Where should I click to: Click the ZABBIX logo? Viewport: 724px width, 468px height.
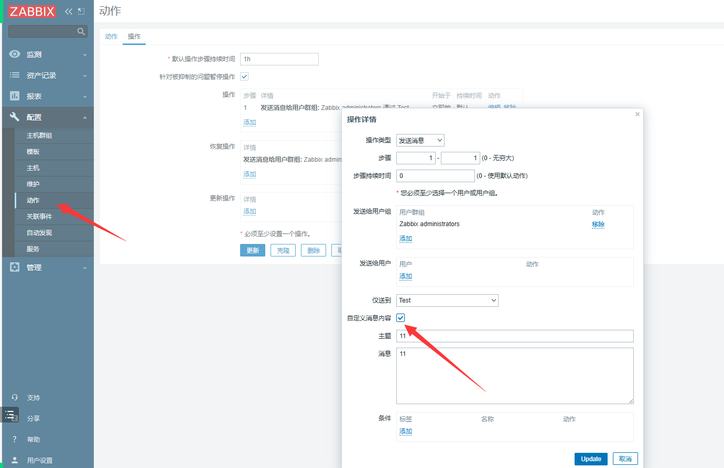click(x=32, y=11)
